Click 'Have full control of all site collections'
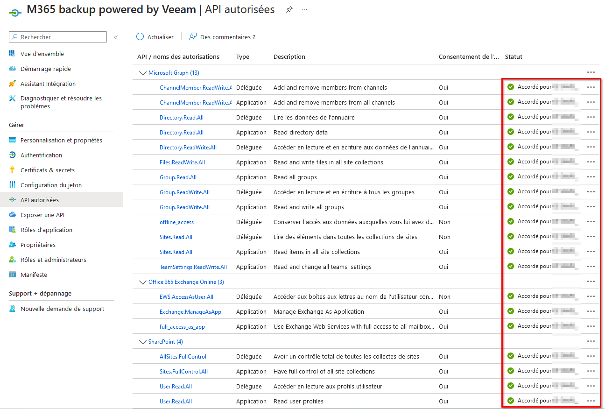This screenshot has height=409, width=605. (324, 372)
